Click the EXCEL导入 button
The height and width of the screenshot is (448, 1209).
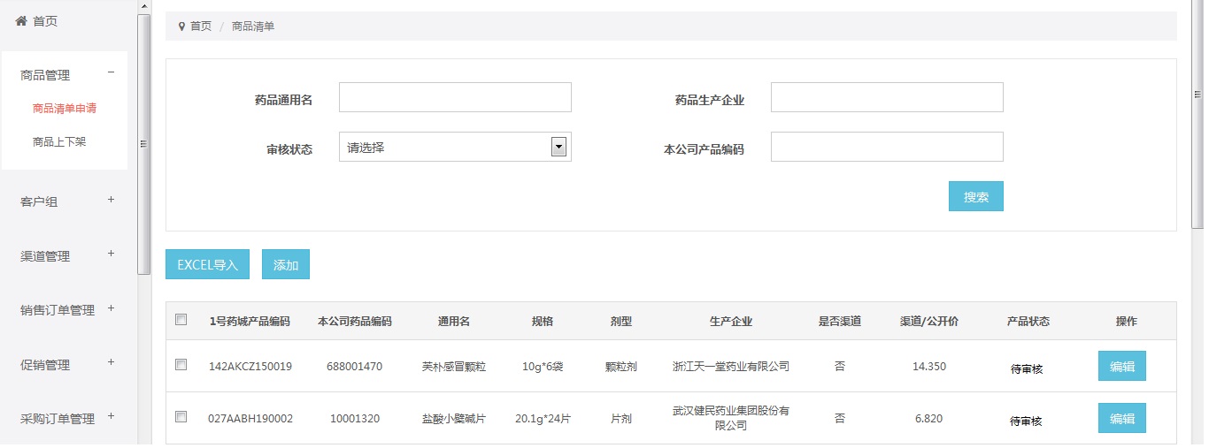(207, 264)
